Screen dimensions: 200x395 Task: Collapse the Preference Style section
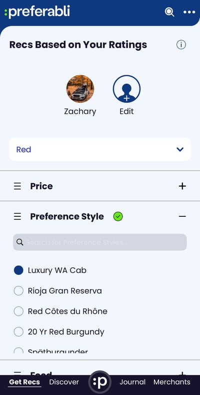pos(182,216)
